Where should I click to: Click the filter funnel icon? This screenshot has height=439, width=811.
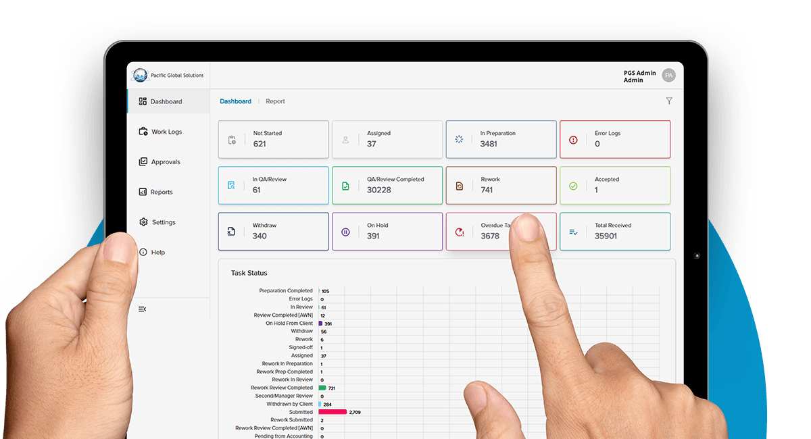669,101
